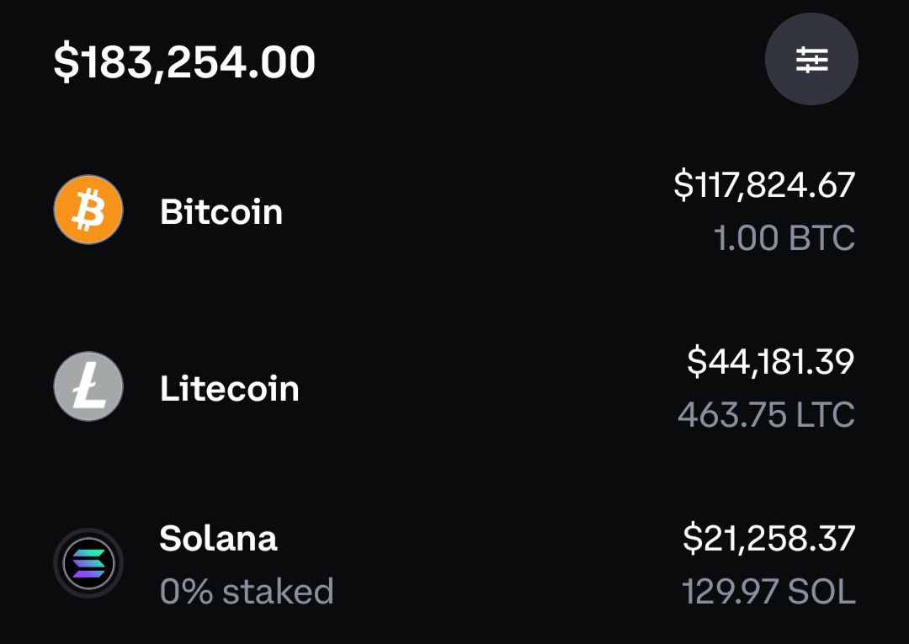Select the Solana row's empty middle area

pos(504,563)
